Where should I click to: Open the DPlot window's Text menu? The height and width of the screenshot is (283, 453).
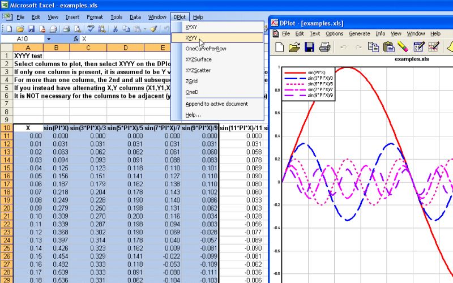315,33
